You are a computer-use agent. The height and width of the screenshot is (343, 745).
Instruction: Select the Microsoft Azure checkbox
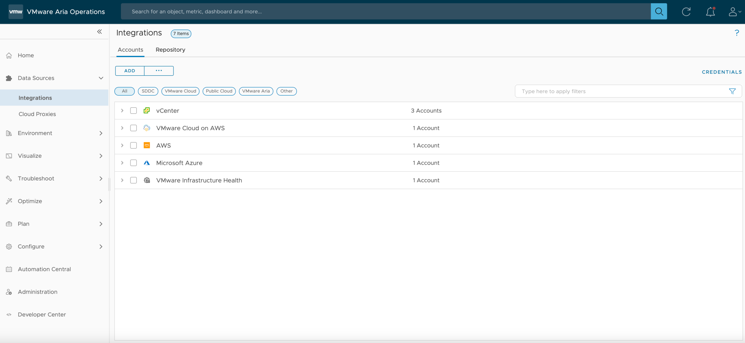pos(133,163)
